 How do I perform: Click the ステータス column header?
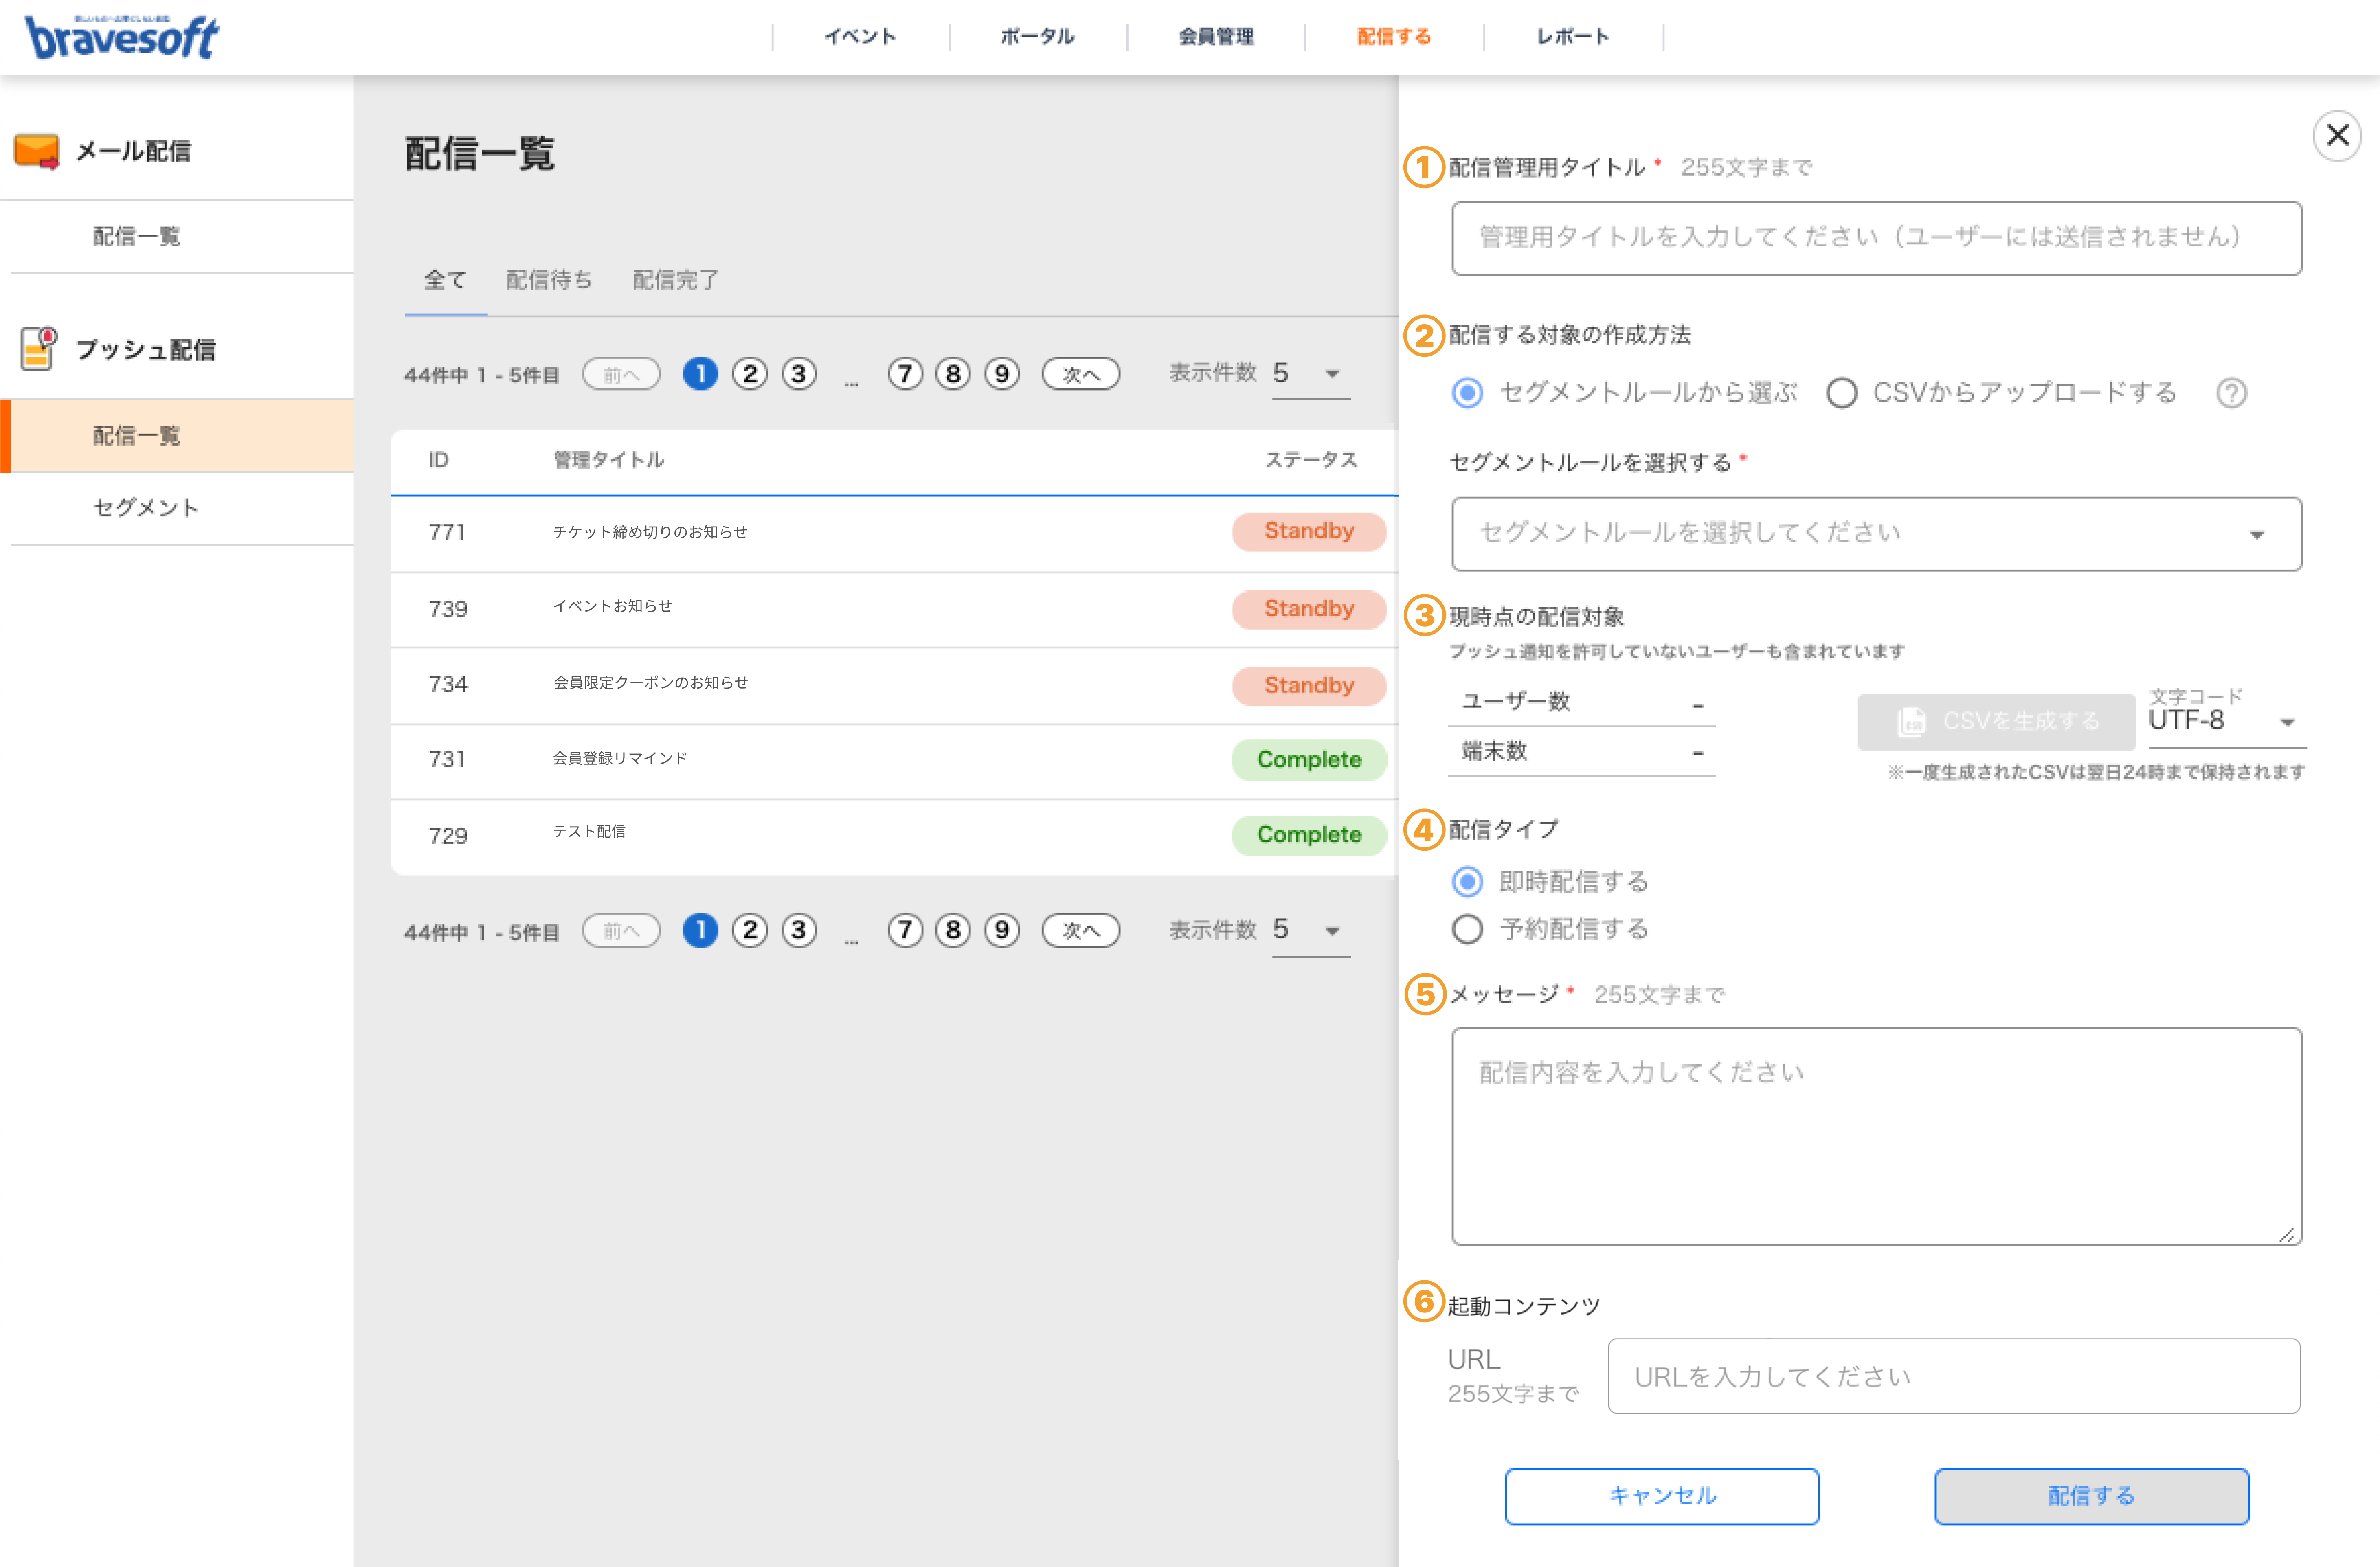pos(1311,460)
